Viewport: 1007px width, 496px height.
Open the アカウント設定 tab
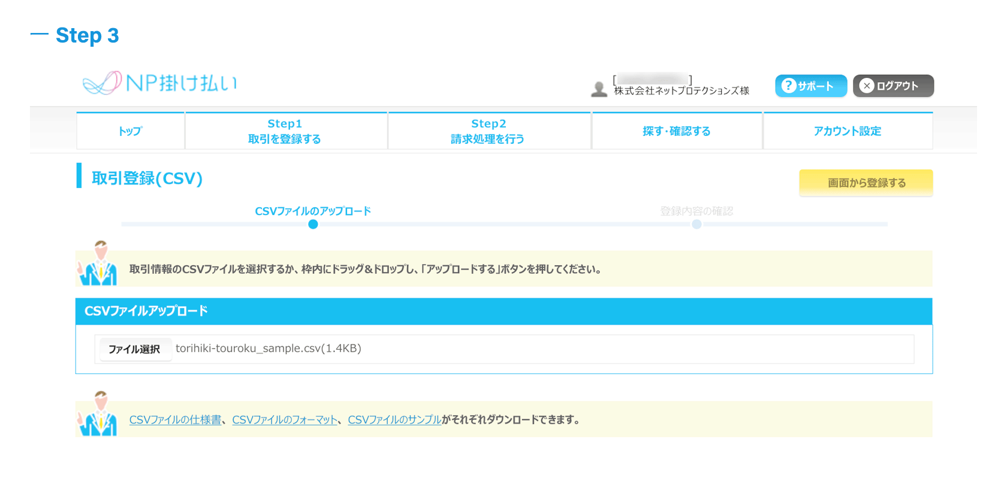[848, 131]
